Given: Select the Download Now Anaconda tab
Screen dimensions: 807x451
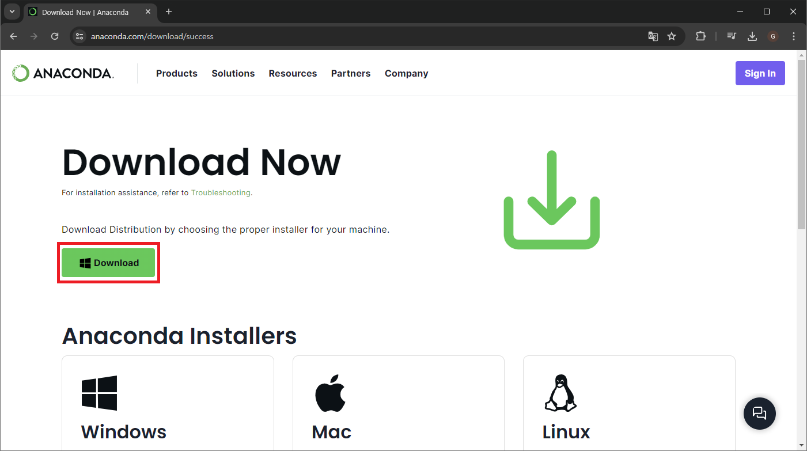Looking at the screenshot, I should 90,12.
